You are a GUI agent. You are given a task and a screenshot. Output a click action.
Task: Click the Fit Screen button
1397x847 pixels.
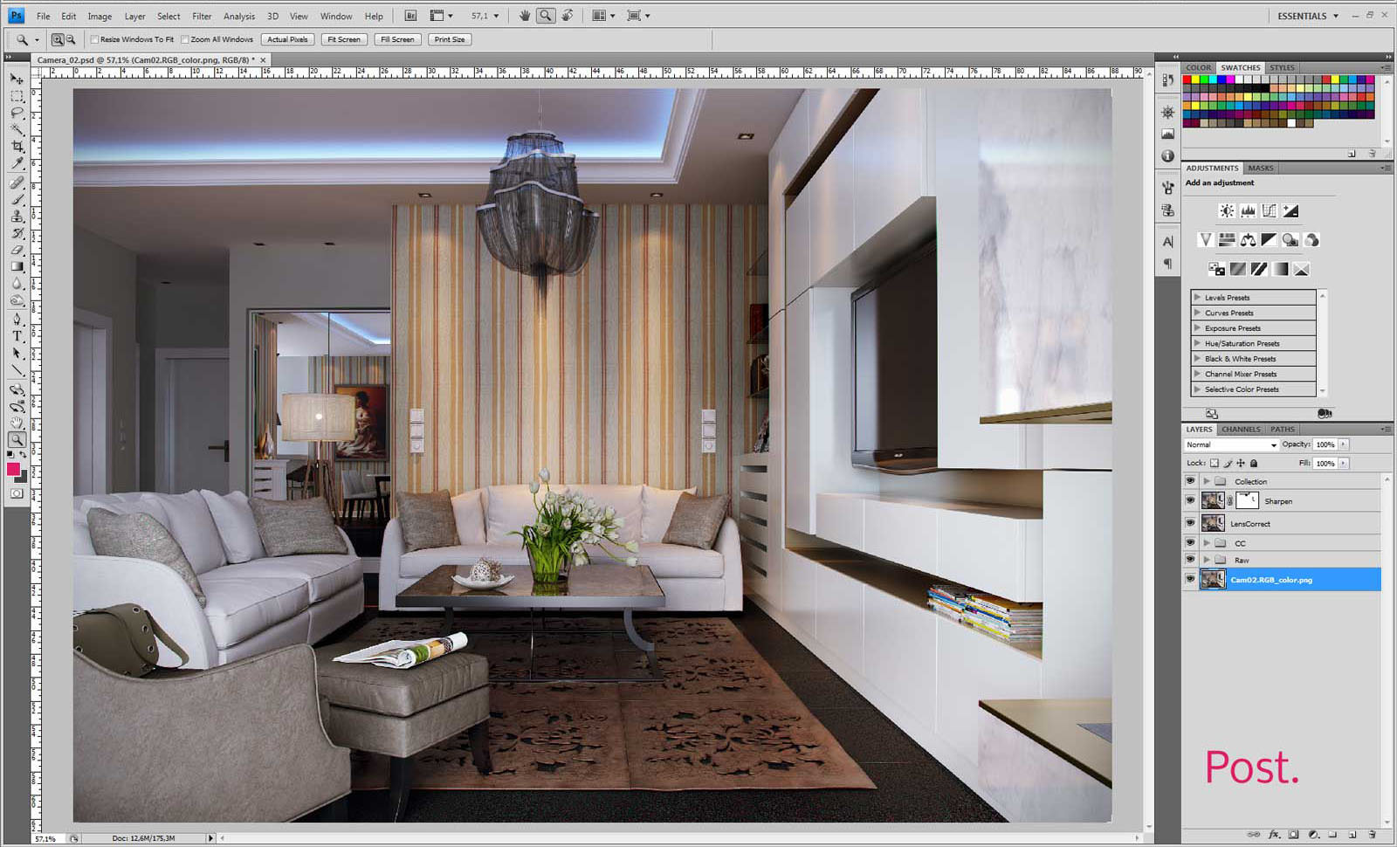point(344,39)
